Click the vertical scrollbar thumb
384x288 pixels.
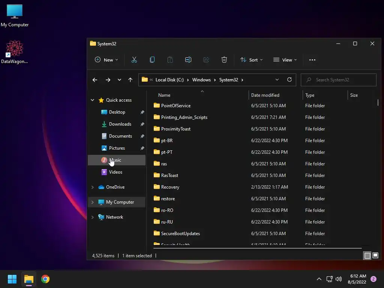[x=378, y=102]
